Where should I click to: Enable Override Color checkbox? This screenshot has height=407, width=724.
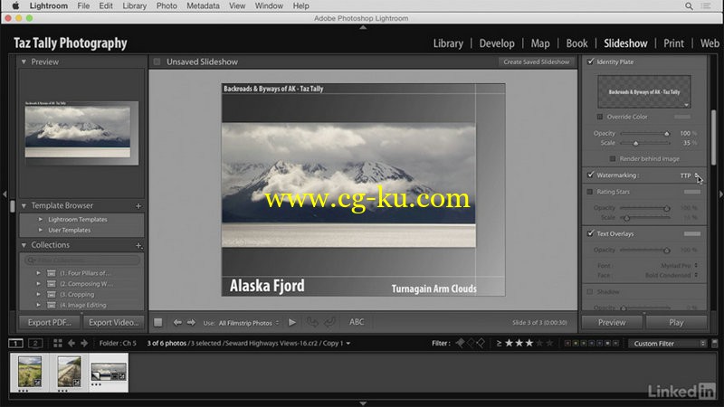(600, 117)
